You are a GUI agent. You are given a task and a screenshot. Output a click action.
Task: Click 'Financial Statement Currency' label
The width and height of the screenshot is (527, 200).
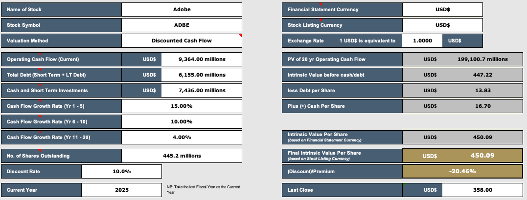pyautogui.click(x=323, y=9)
